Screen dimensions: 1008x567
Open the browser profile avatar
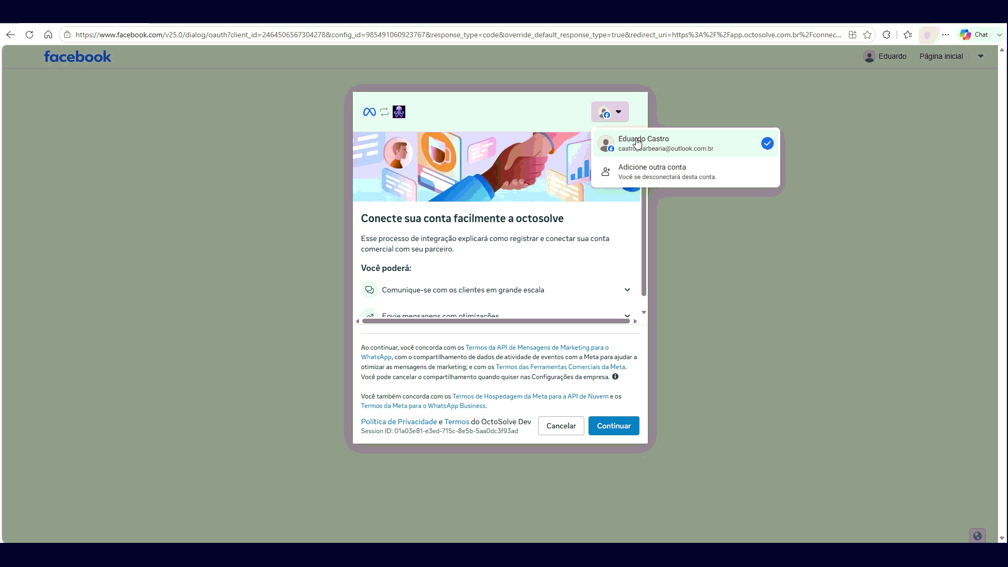(x=928, y=35)
